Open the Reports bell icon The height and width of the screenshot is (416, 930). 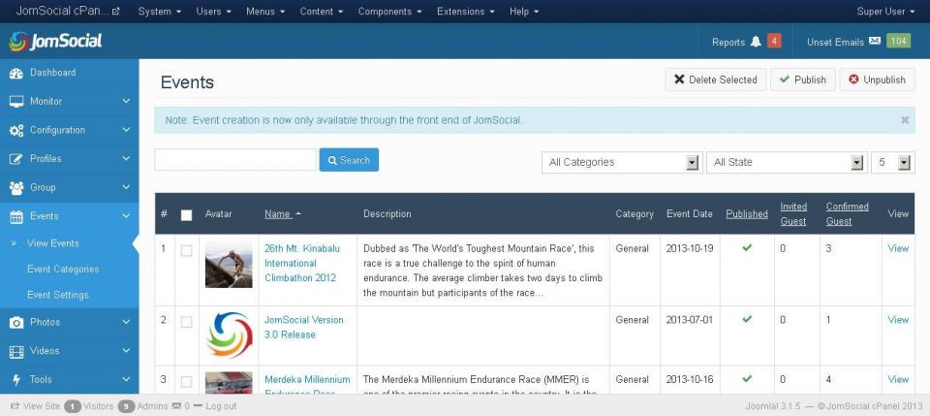point(756,42)
